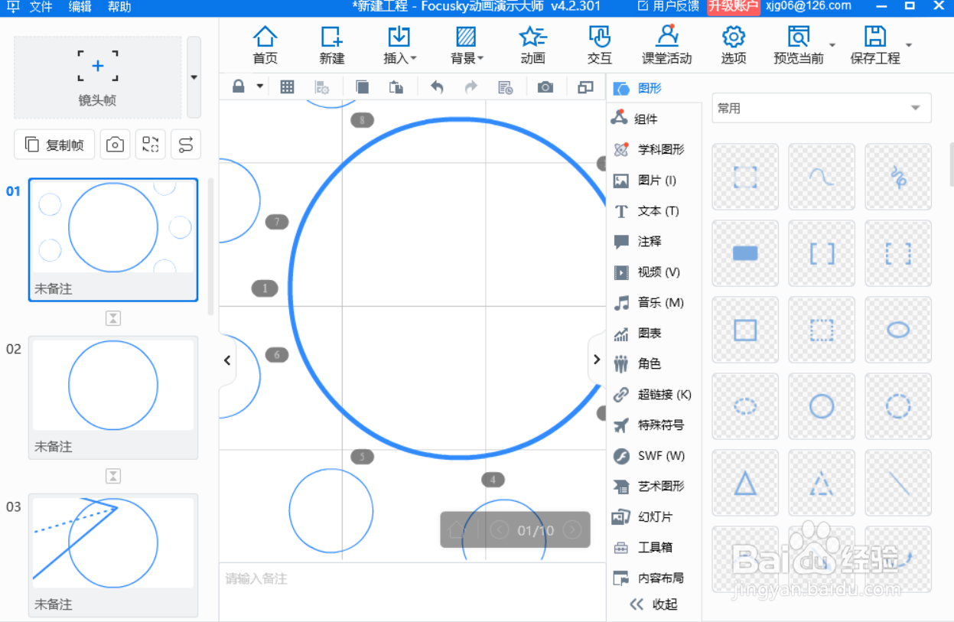
Task: Open the 常用 shape category dropdown
Action: tap(821, 109)
